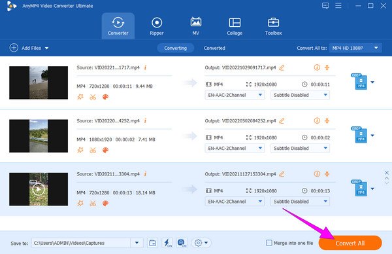Open source info for VID20221...1717.mp4
Image resolution: width=392 pixels, height=254 pixels.
tap(145, 67)
